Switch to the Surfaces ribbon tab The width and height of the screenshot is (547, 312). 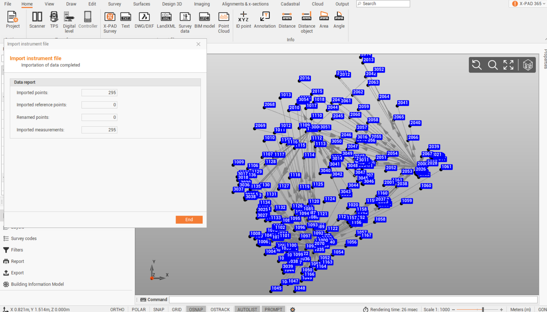141,4
